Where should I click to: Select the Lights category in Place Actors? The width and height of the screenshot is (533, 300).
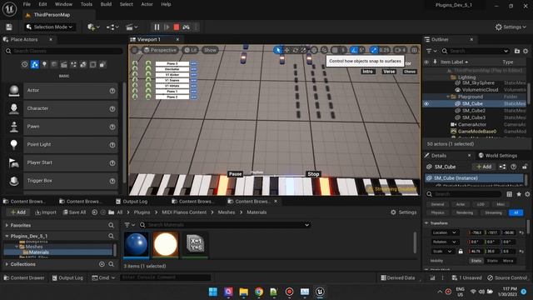coord(44,64)
